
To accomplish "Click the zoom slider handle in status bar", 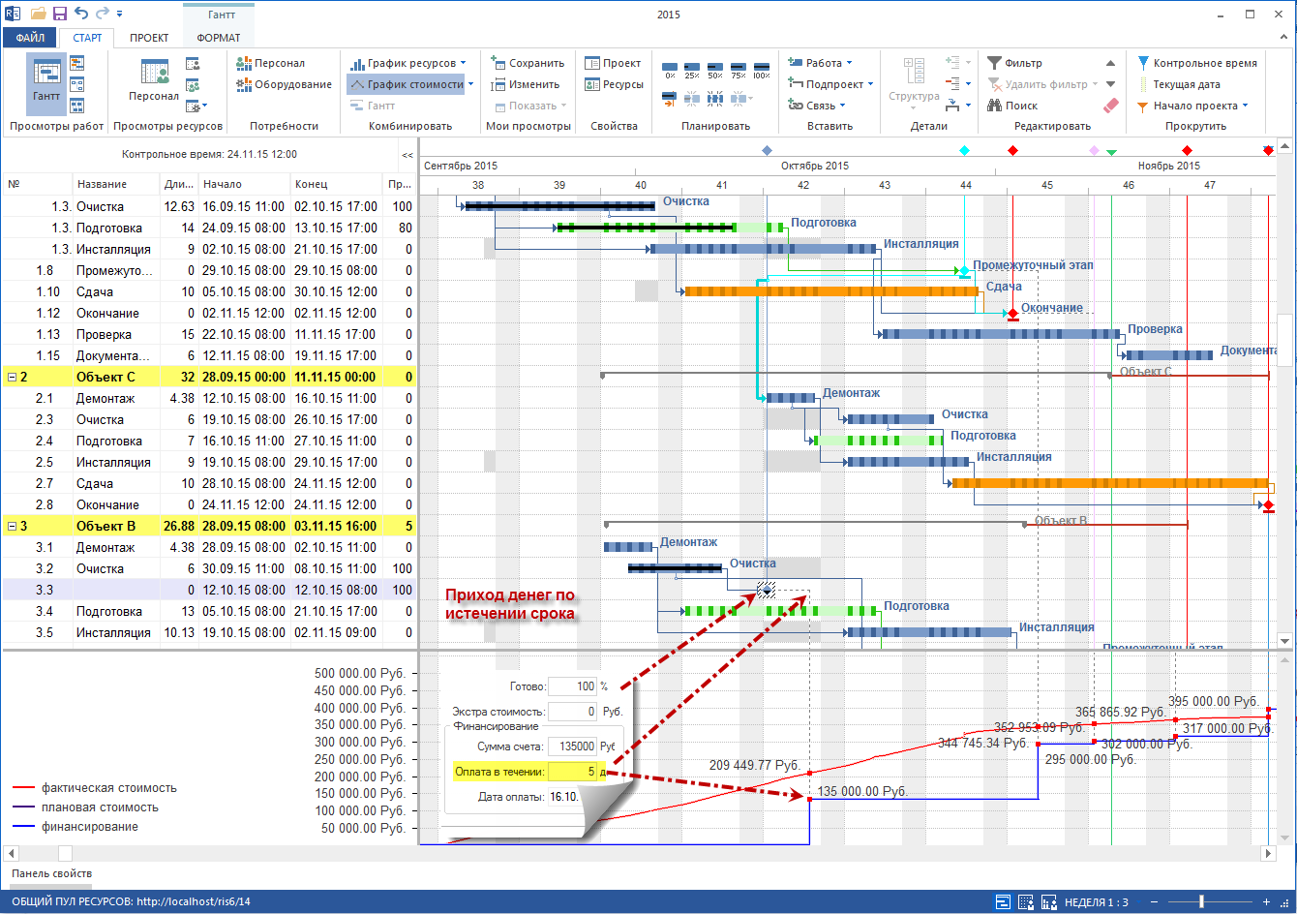I will point(1201,901).
